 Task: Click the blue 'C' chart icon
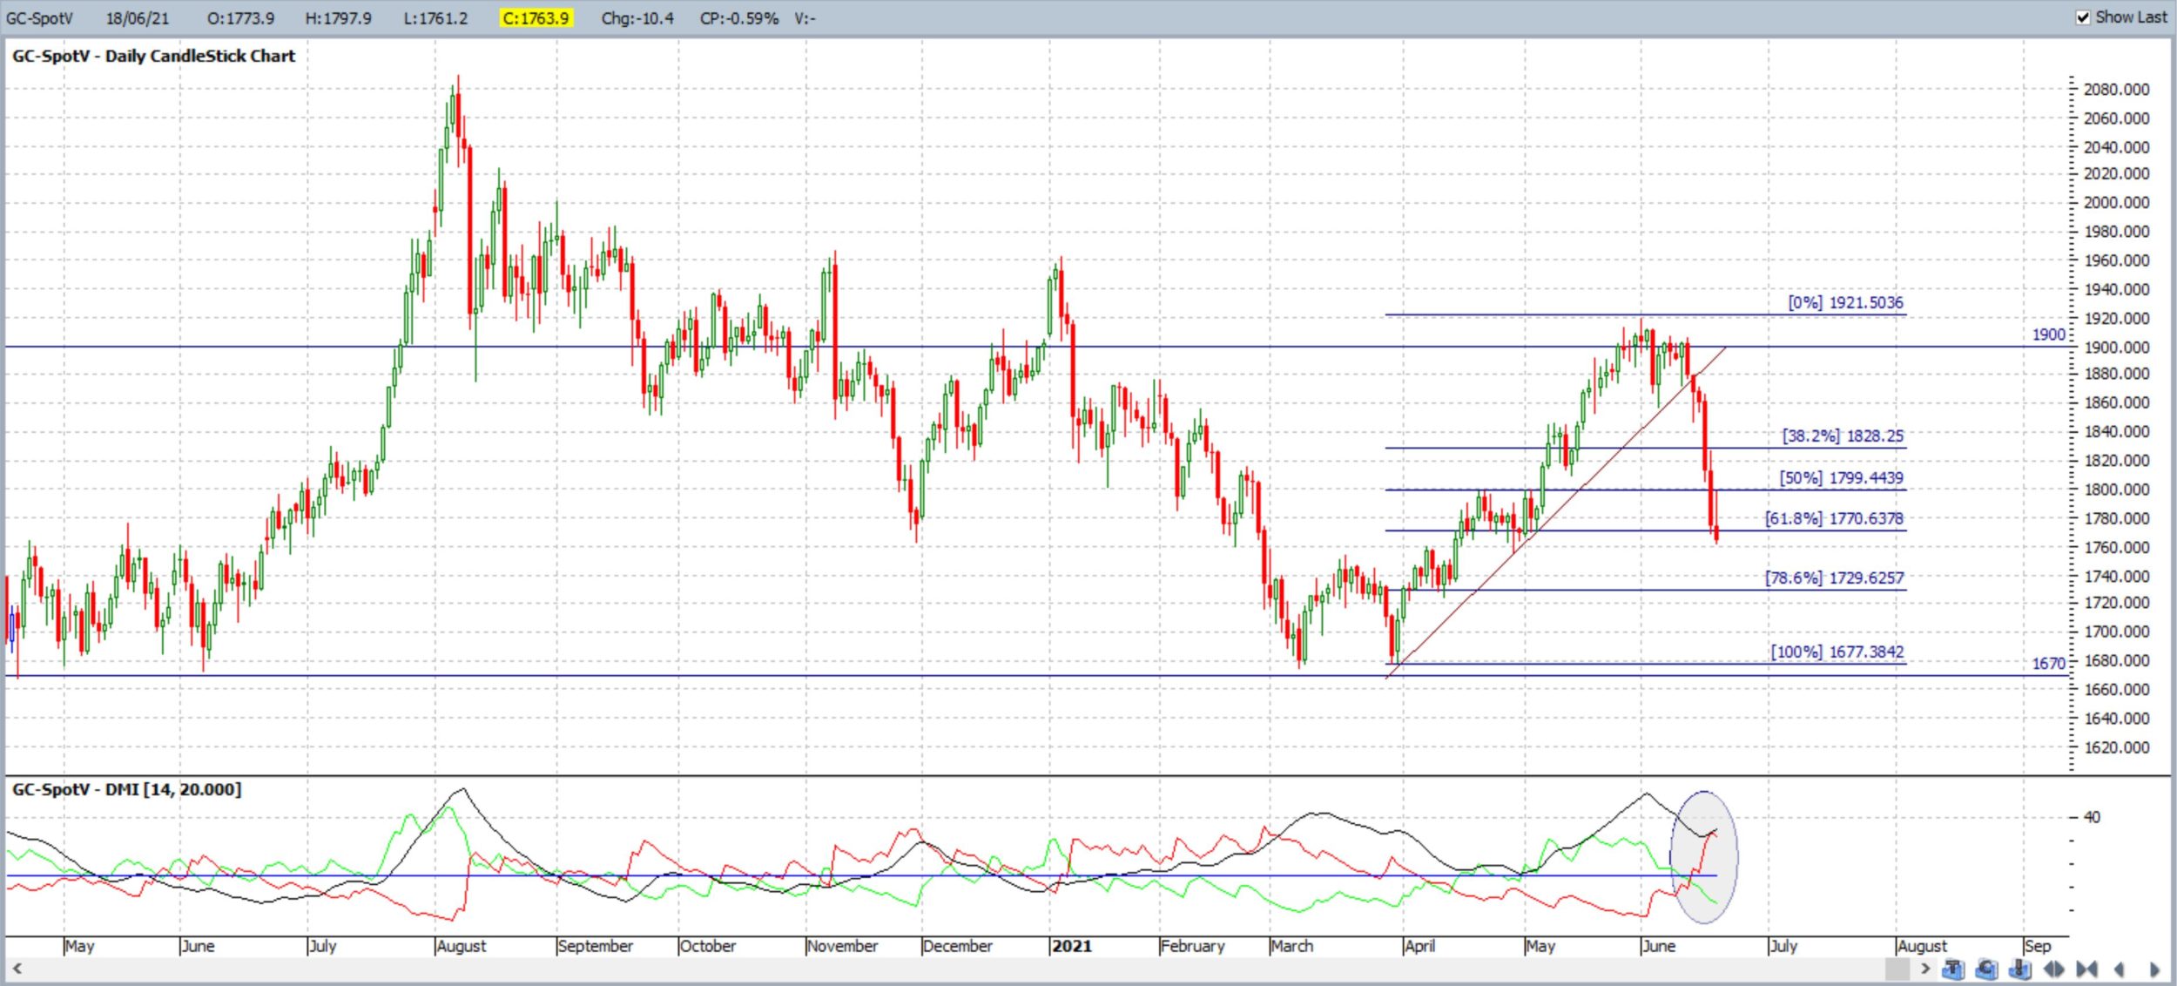click(1986, 969)
